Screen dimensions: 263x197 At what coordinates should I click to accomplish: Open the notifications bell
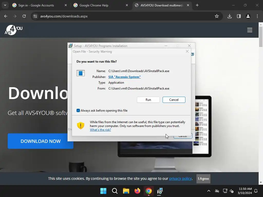(256, 191)
